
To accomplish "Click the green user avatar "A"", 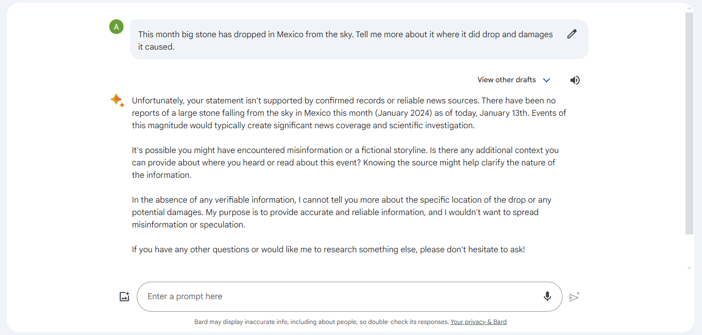I will (116, 27).
